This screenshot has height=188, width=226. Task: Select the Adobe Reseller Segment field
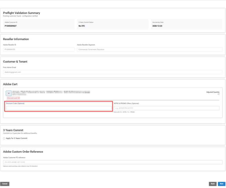149,50
